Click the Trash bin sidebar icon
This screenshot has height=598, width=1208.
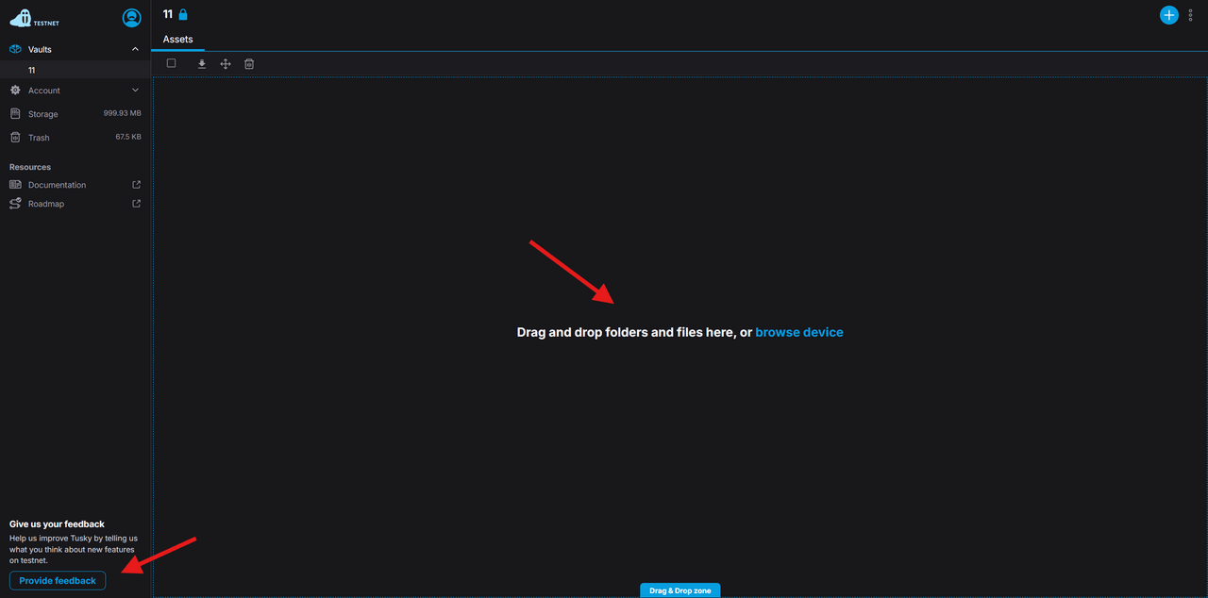15,138
